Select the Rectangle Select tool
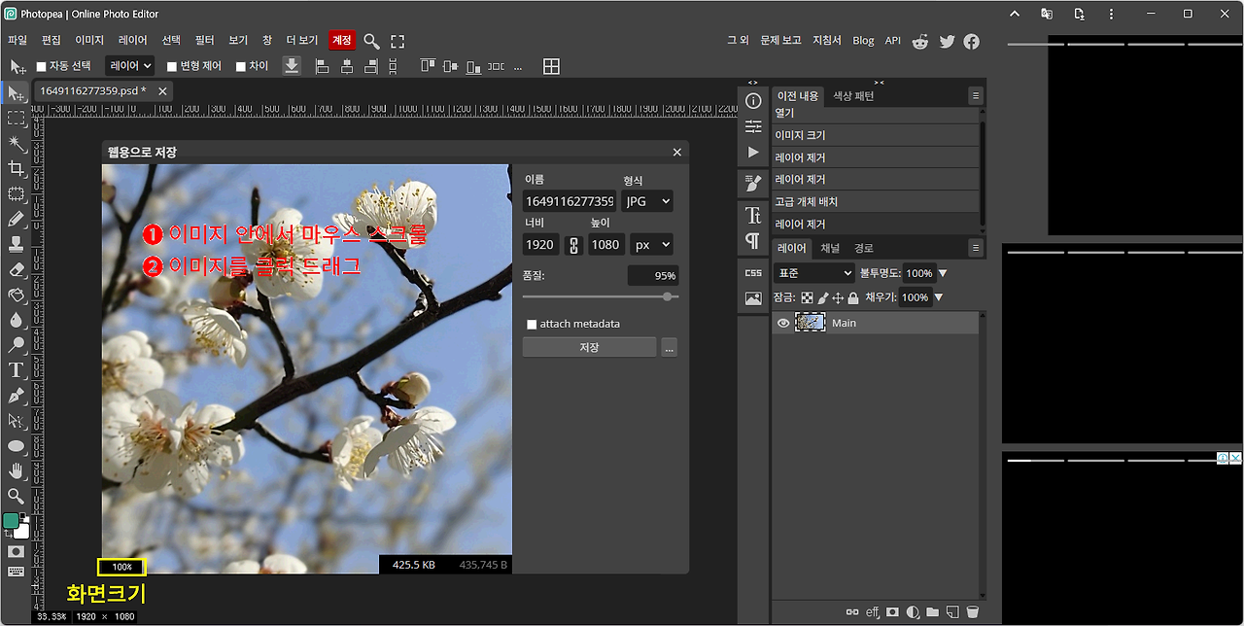The width and height of the screenshot is (1244, 626). (x=17, y=118)
